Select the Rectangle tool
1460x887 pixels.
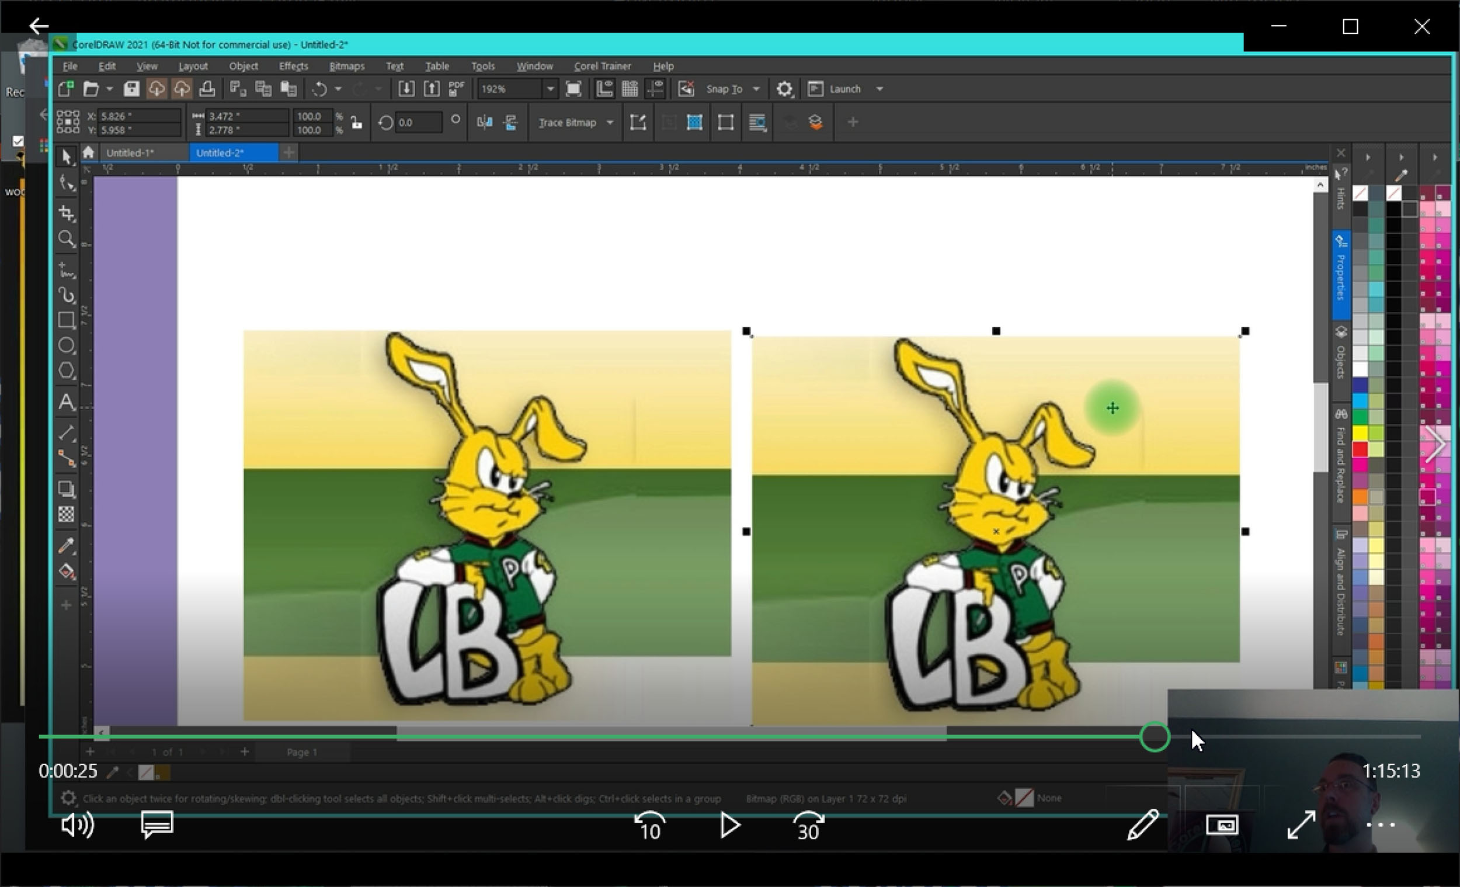pos(67,320)
